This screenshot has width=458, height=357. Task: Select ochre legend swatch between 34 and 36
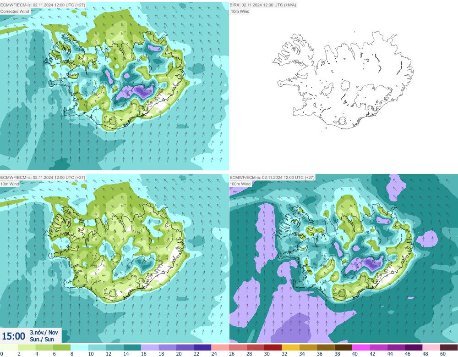coord(308,347)
